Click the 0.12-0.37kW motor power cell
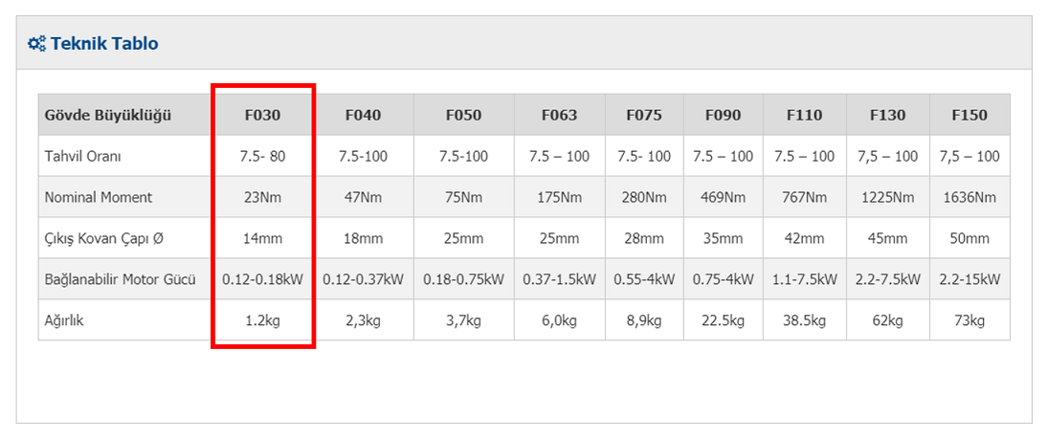The height and width of the screenshot is (439, 1048). pos(363,279)
